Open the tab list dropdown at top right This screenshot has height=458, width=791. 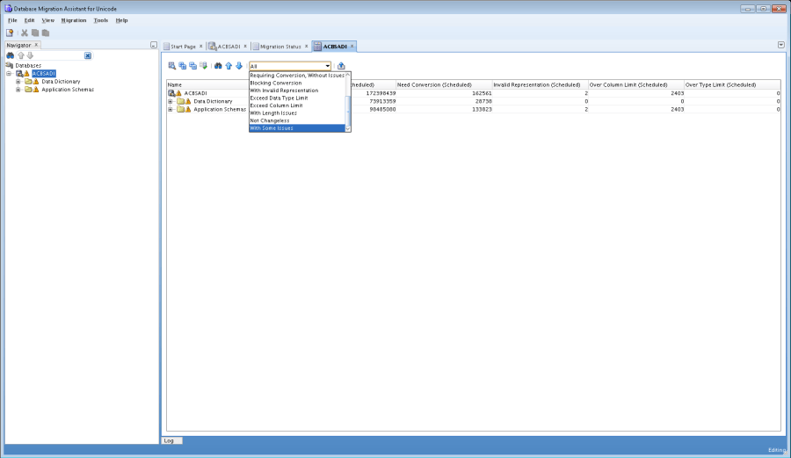(781, 45)
